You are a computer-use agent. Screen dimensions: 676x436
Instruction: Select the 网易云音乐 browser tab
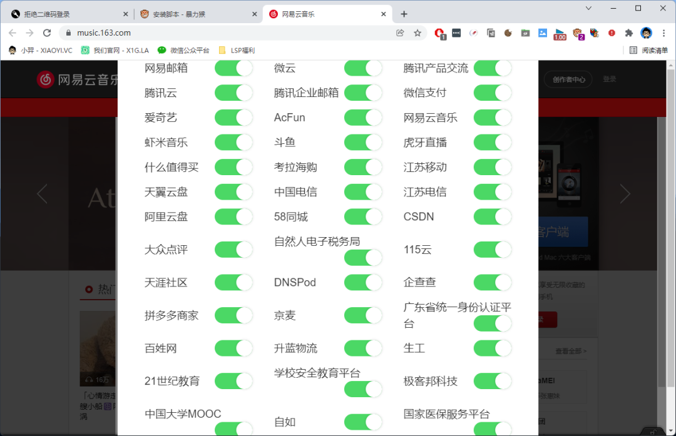(327, 14)
